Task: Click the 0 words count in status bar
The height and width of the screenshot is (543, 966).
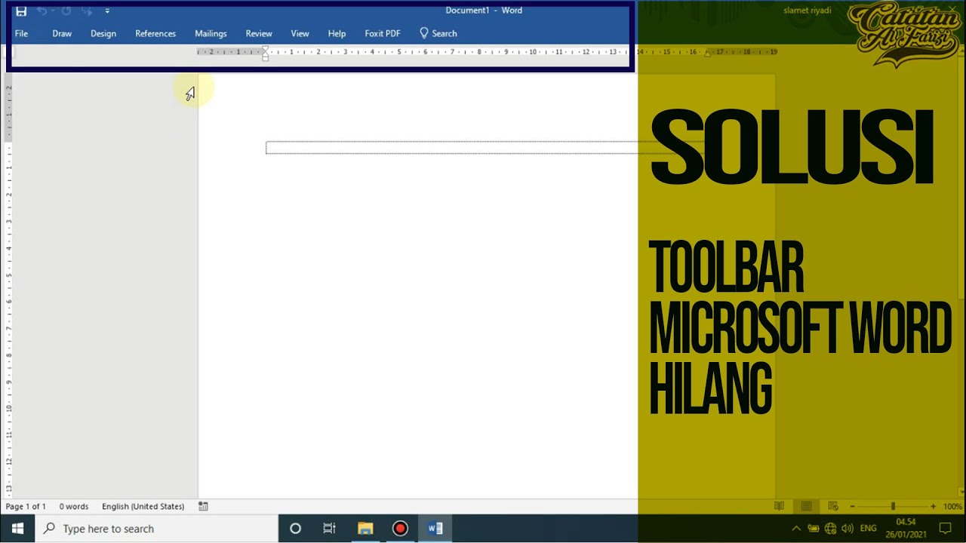Action: click(x=74, y=506)
